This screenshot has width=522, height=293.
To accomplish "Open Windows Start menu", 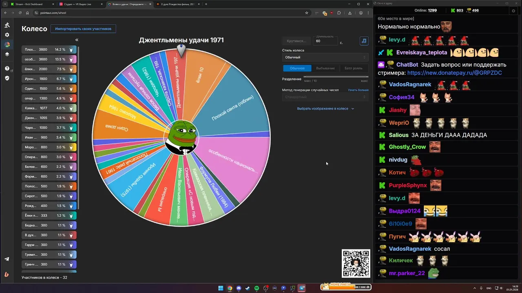I will [221, 288].
